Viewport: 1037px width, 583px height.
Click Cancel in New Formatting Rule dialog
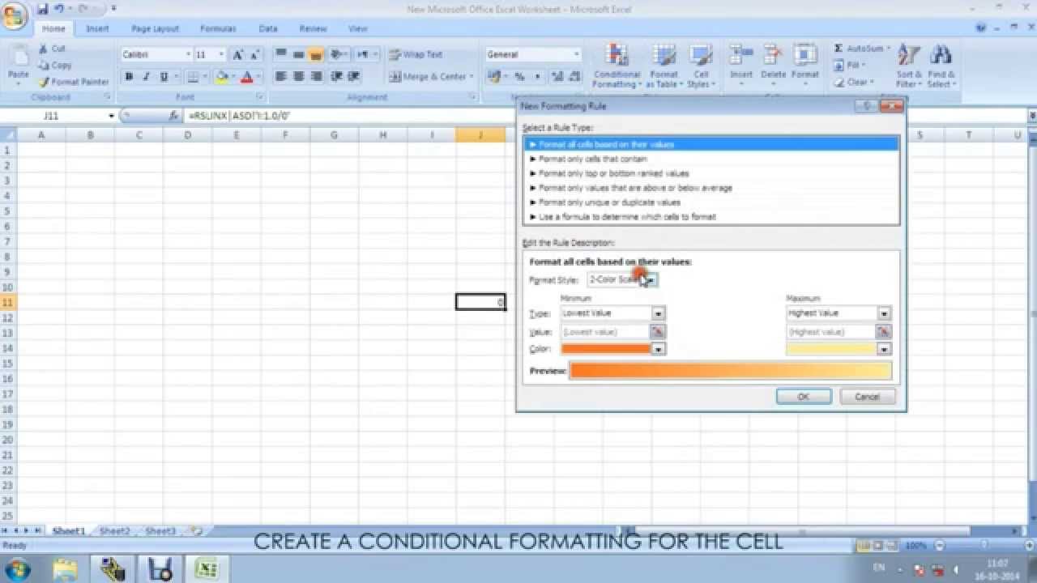[x=867, y=397]
